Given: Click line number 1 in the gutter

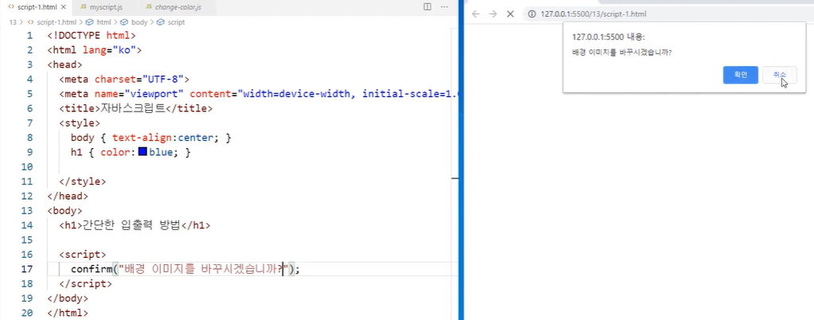Looking at the screenshot, I should pos(29,36).
